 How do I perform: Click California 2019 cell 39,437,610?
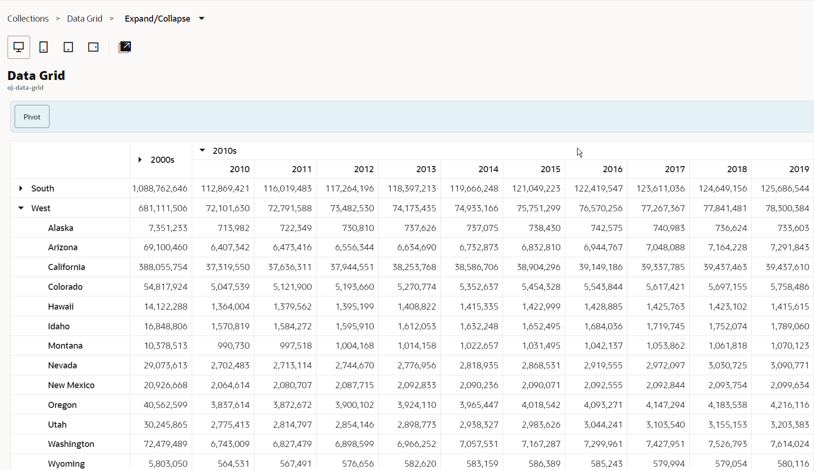coord(783,267)
